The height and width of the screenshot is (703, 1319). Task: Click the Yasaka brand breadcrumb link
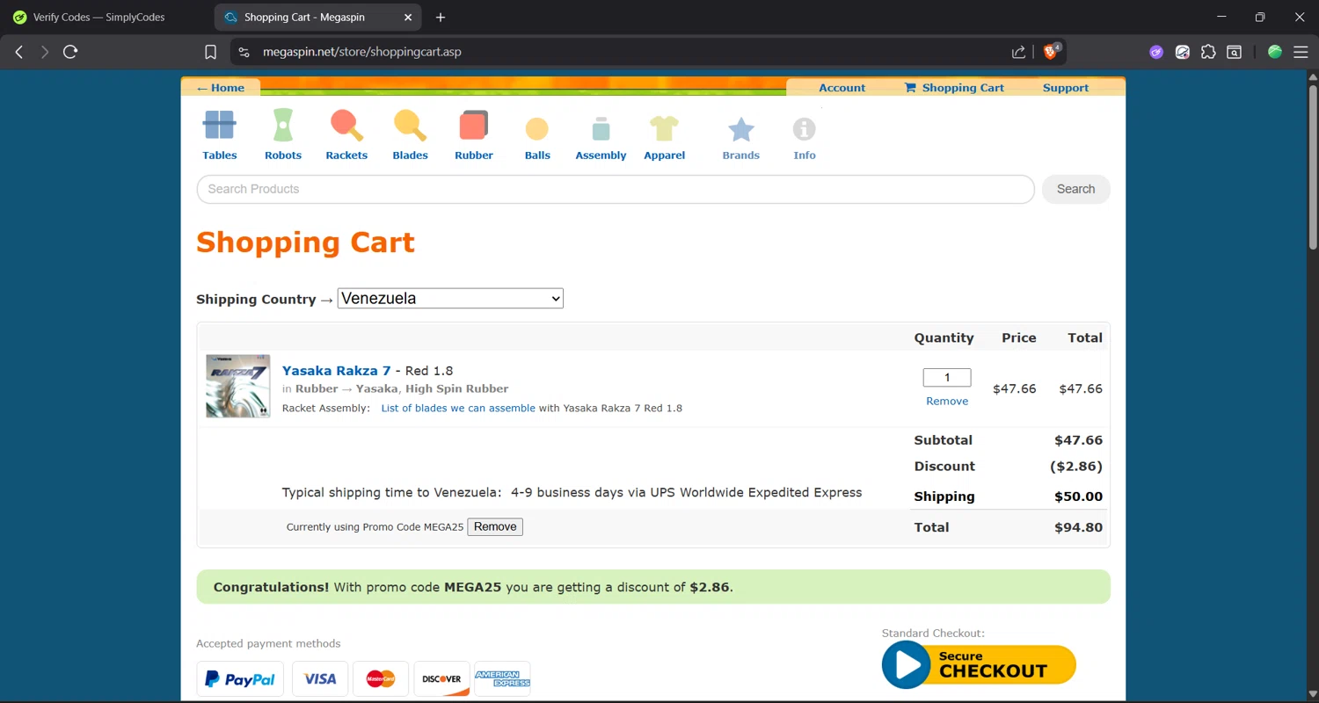[376, 388]
